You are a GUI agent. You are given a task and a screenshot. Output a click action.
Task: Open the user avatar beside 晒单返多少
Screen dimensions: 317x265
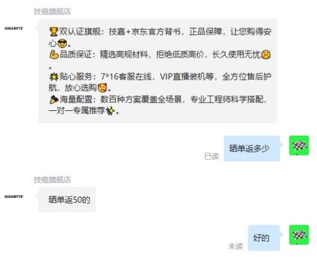click(299, 146)
